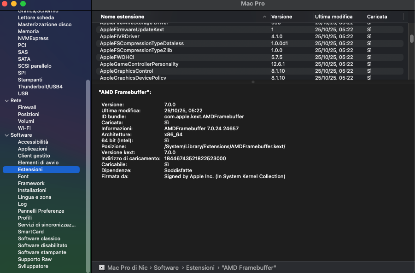
Task: Click Software in the bottom path bar
Action: (166, 267)
